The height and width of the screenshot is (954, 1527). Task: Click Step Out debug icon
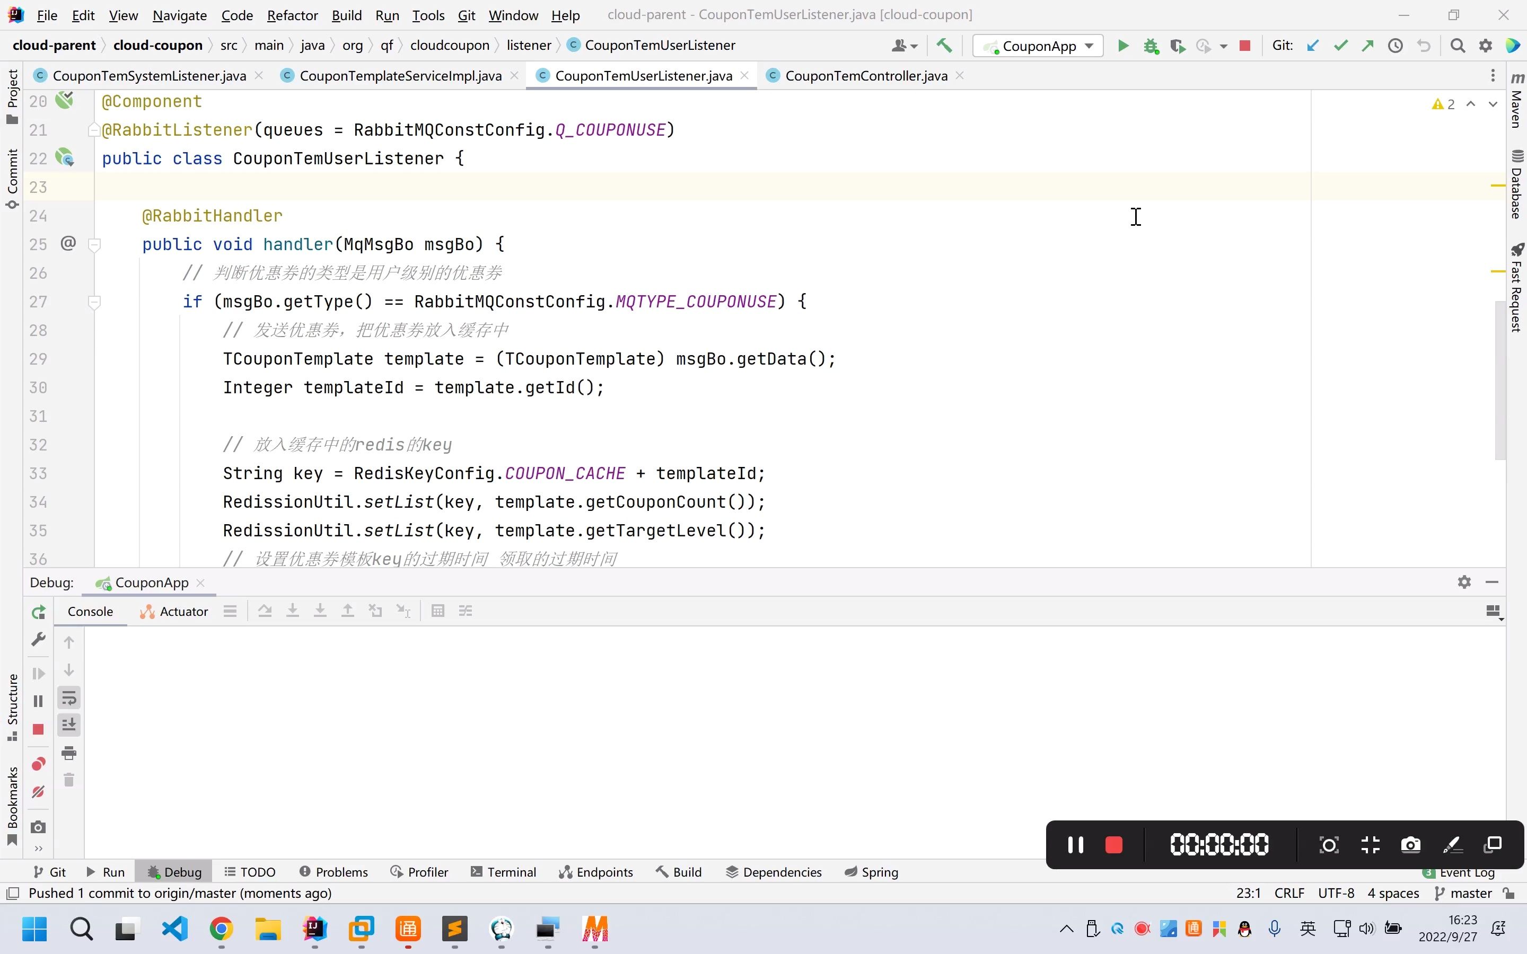[x=348, y=611]
